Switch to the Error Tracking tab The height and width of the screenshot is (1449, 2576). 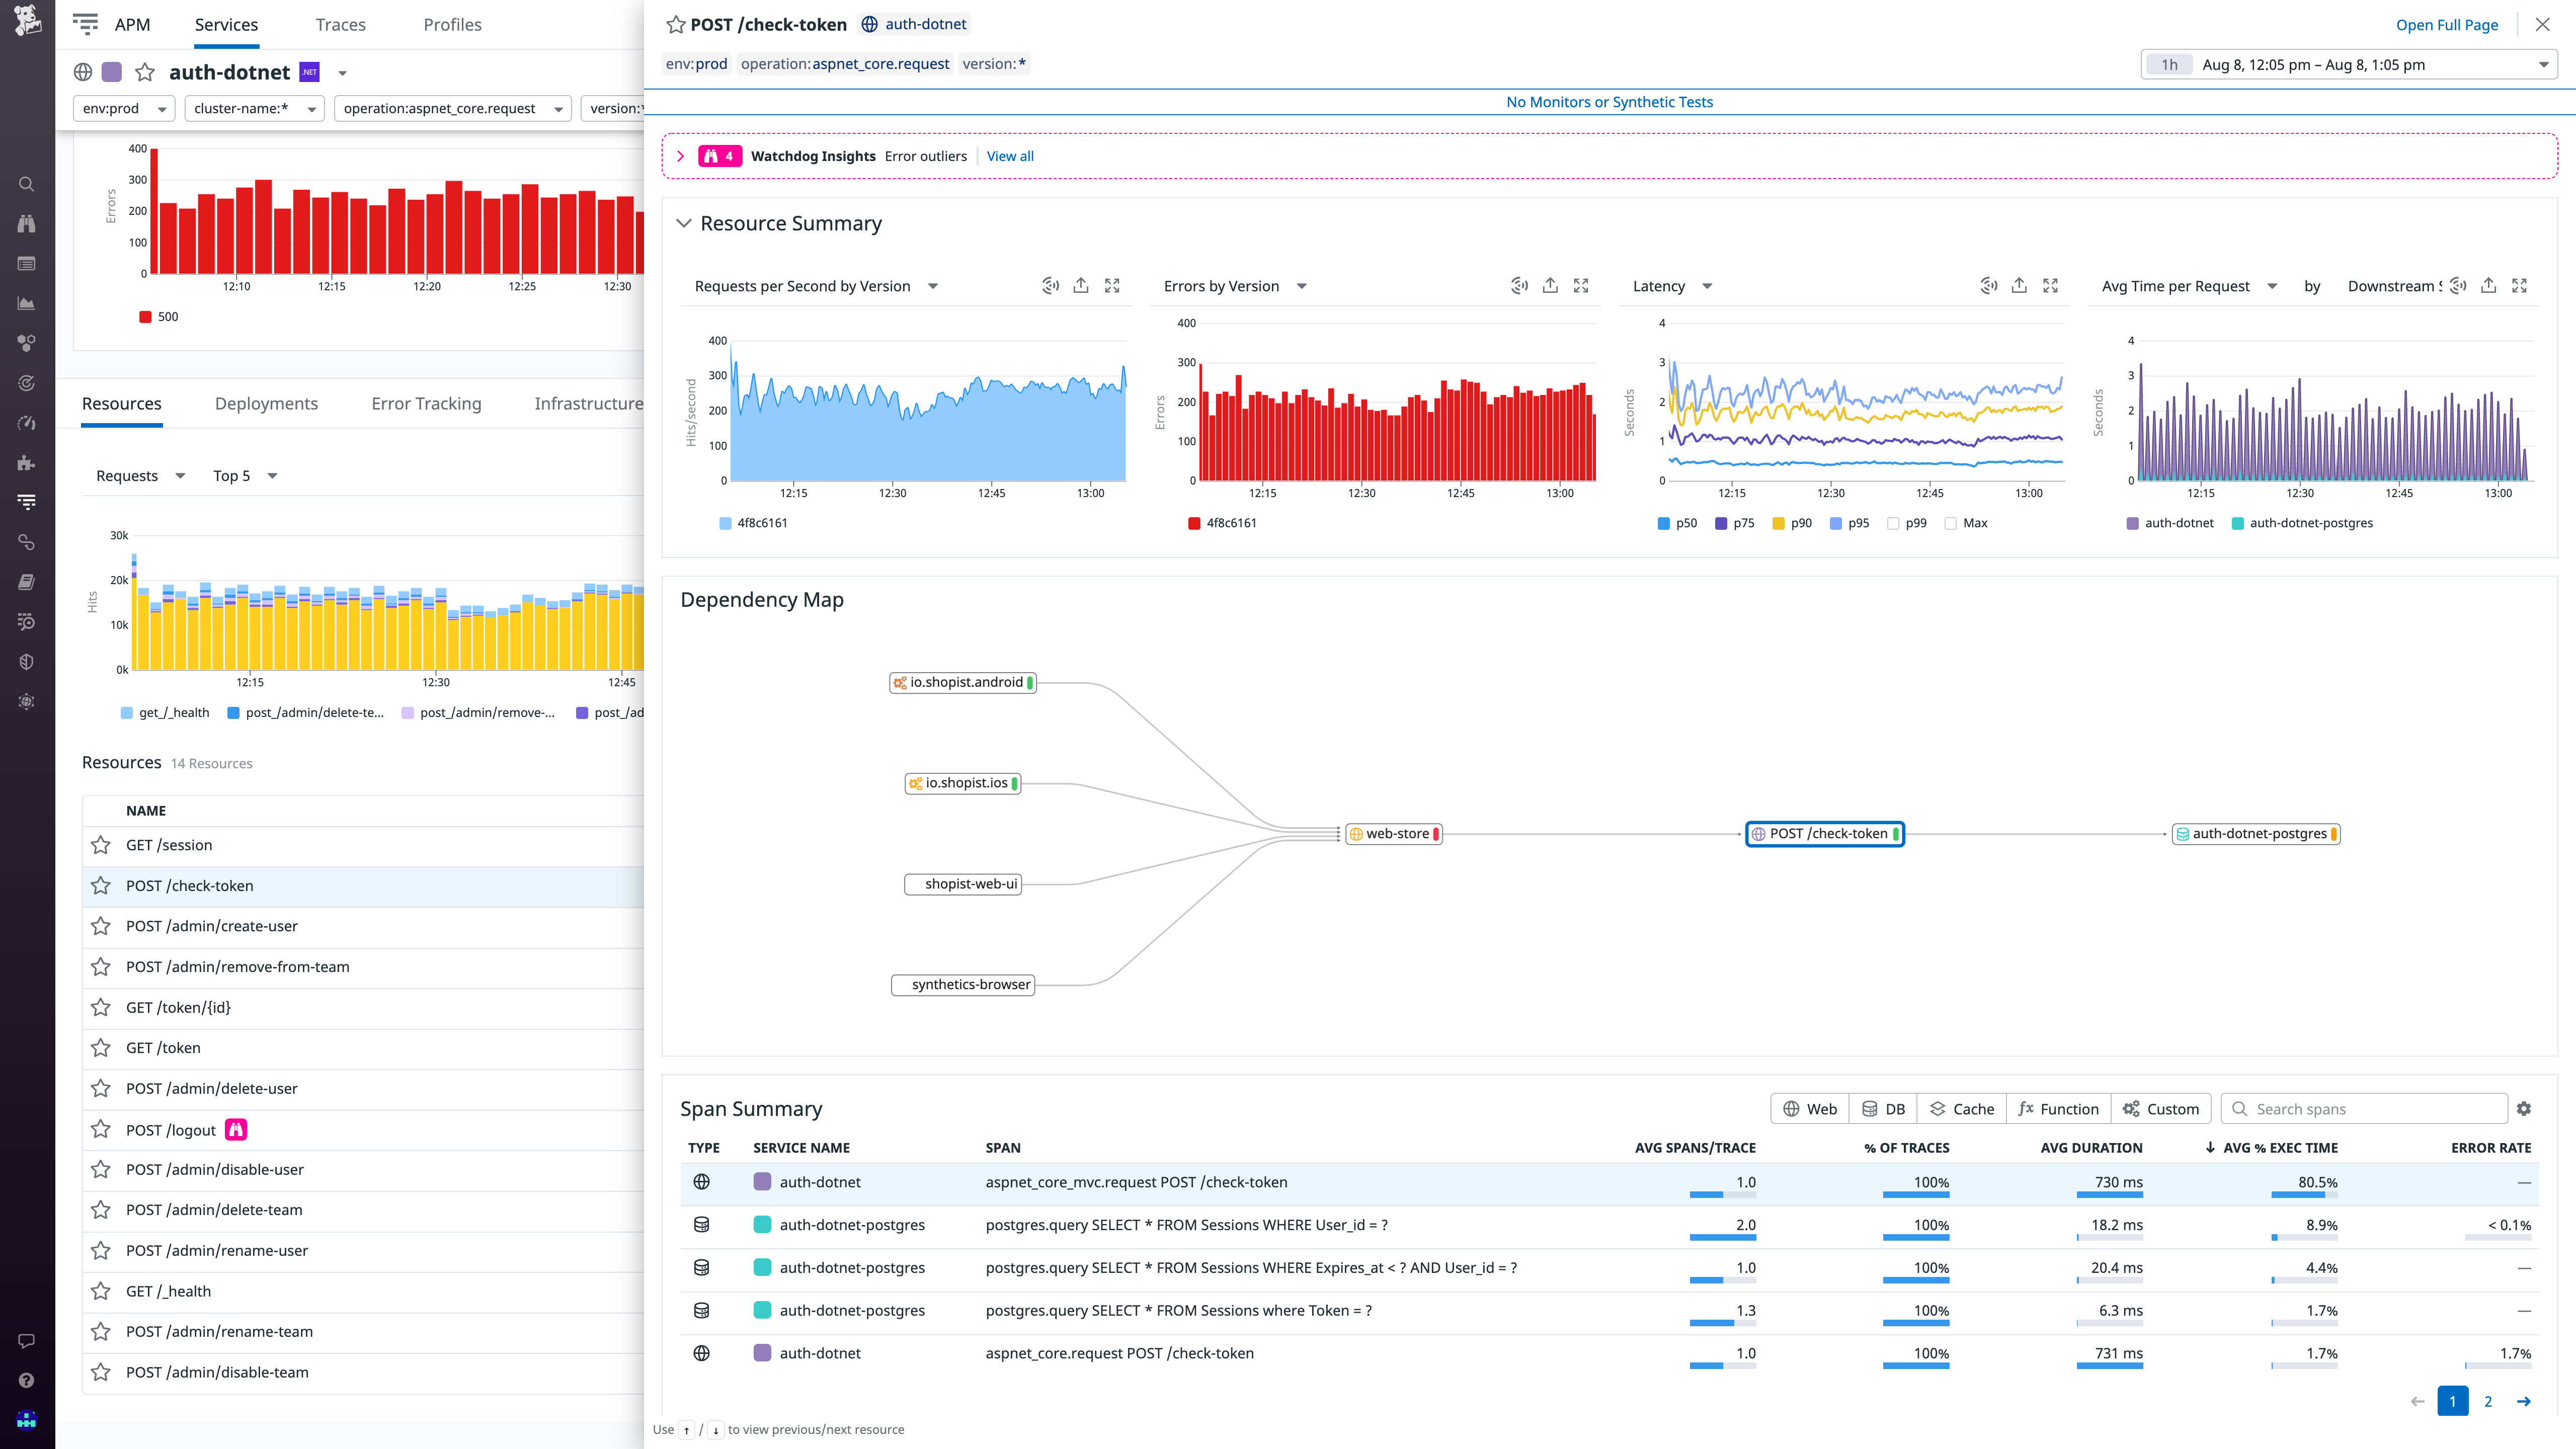tap(426, 403)
